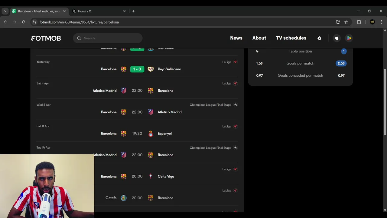Viewport: 387px width, 218px height.
Task: Open the Google Play store icon
Action: pyautogui.click(x=349, y=38)
